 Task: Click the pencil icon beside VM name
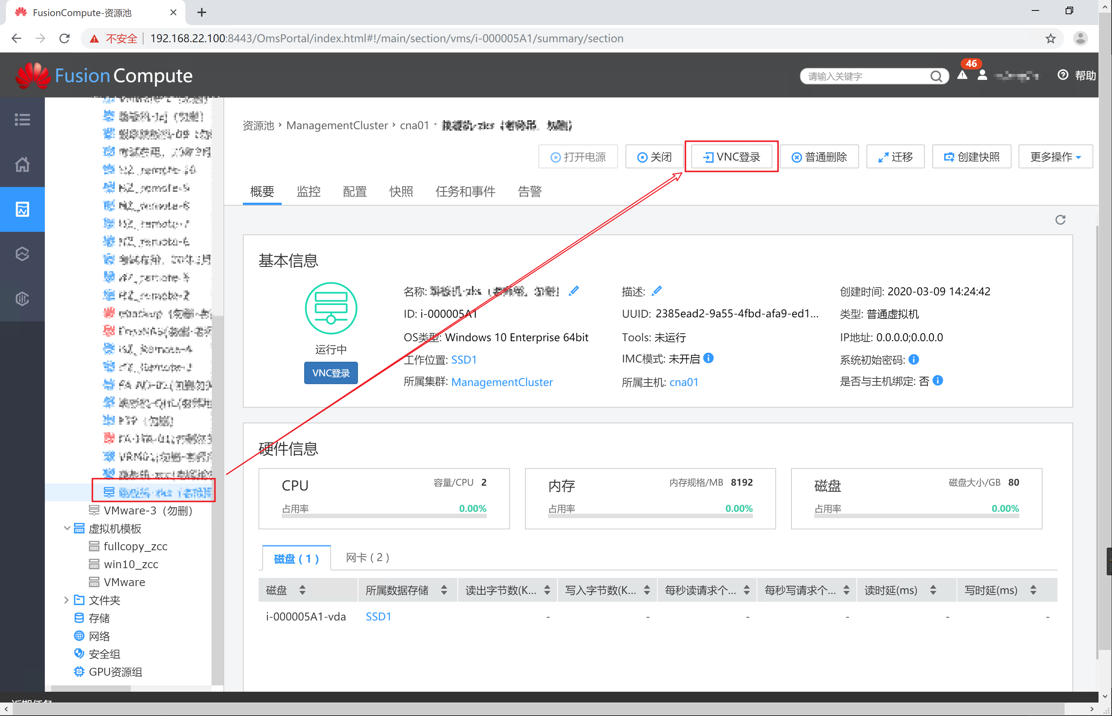point(574,291)
